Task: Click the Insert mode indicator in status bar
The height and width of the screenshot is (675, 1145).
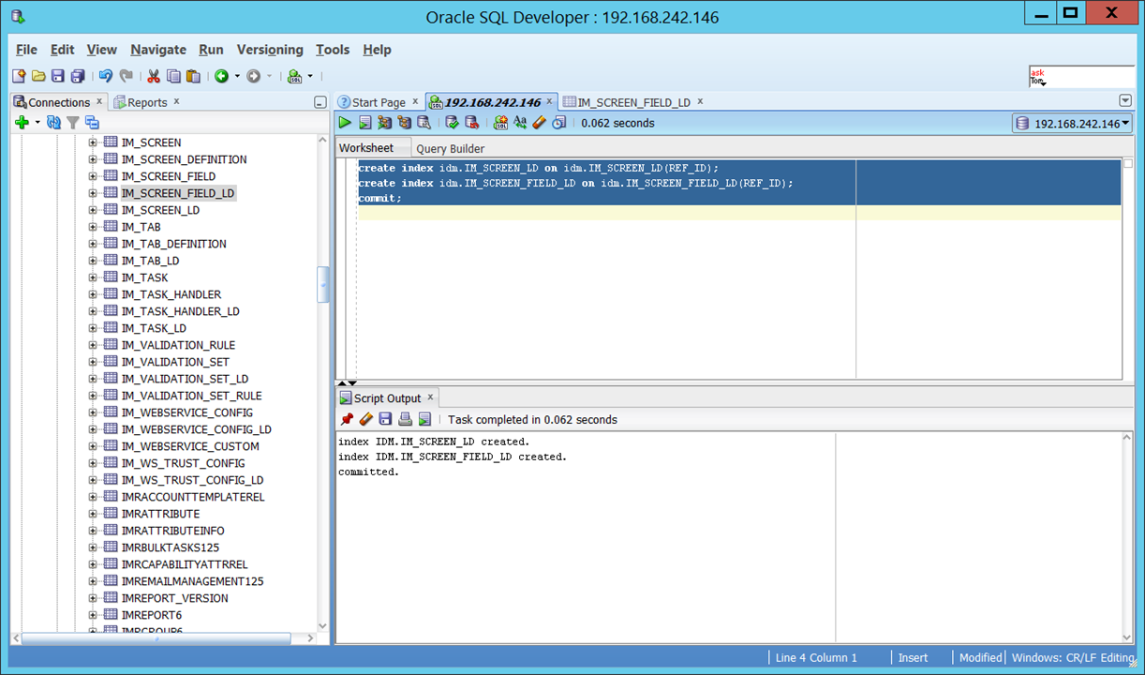Action: click(914, 658)
